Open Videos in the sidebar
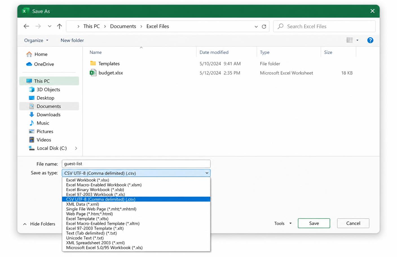 [x=44, y=140]
